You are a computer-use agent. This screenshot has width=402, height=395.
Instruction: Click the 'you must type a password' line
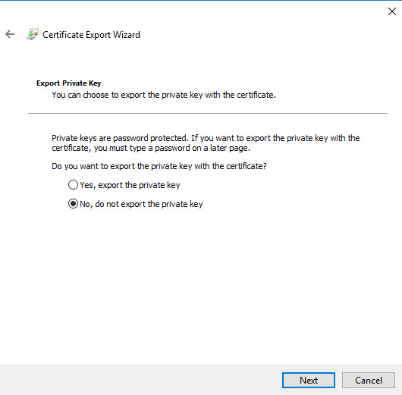coord(151,148)
